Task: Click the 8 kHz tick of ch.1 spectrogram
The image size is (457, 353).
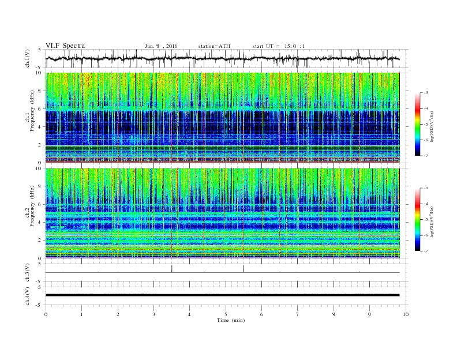Action: [40, 91]
